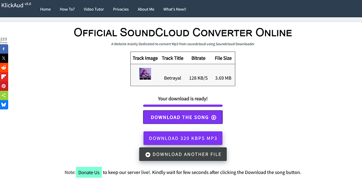Share the page on X

tap(4, 58)
